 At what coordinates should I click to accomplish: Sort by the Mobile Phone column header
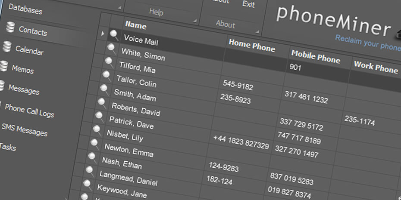[316, 57]
